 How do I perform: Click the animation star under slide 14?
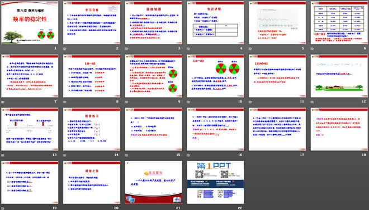point(64,155)
